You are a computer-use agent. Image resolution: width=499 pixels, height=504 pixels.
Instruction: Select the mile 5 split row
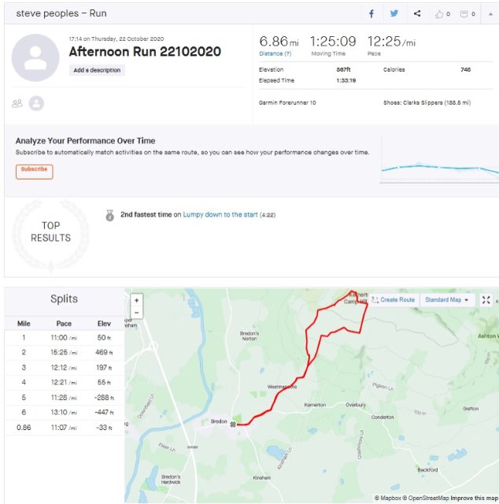64,397
